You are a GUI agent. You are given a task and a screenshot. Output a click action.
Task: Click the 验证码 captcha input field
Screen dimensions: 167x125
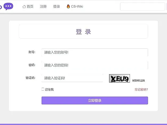click(x=72, y=78)
